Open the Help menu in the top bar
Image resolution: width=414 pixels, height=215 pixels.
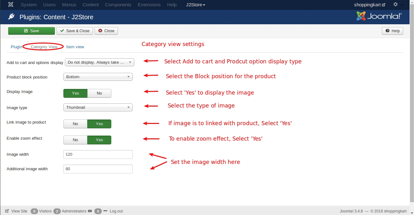172,5
